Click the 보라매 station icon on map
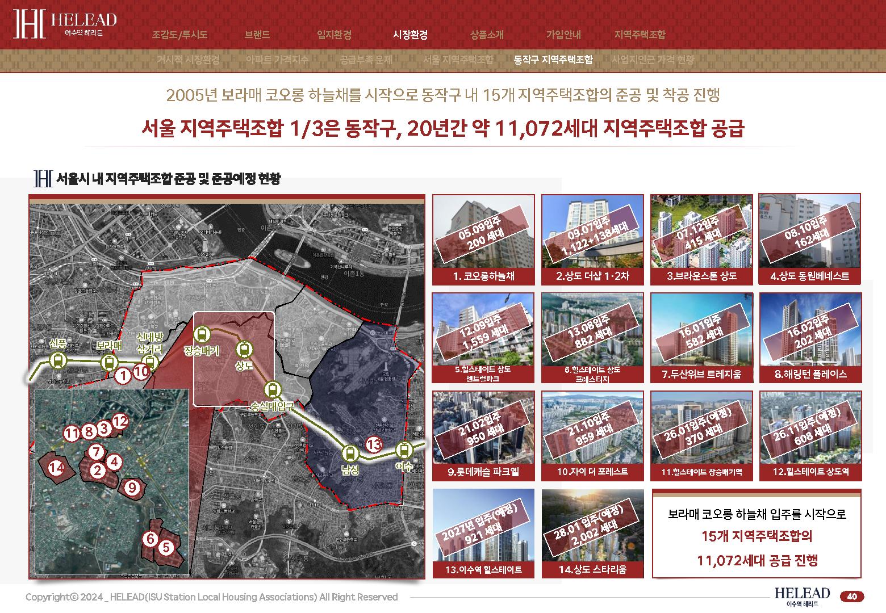This screenshot has width=886, height=613. [x=108, y=362]
